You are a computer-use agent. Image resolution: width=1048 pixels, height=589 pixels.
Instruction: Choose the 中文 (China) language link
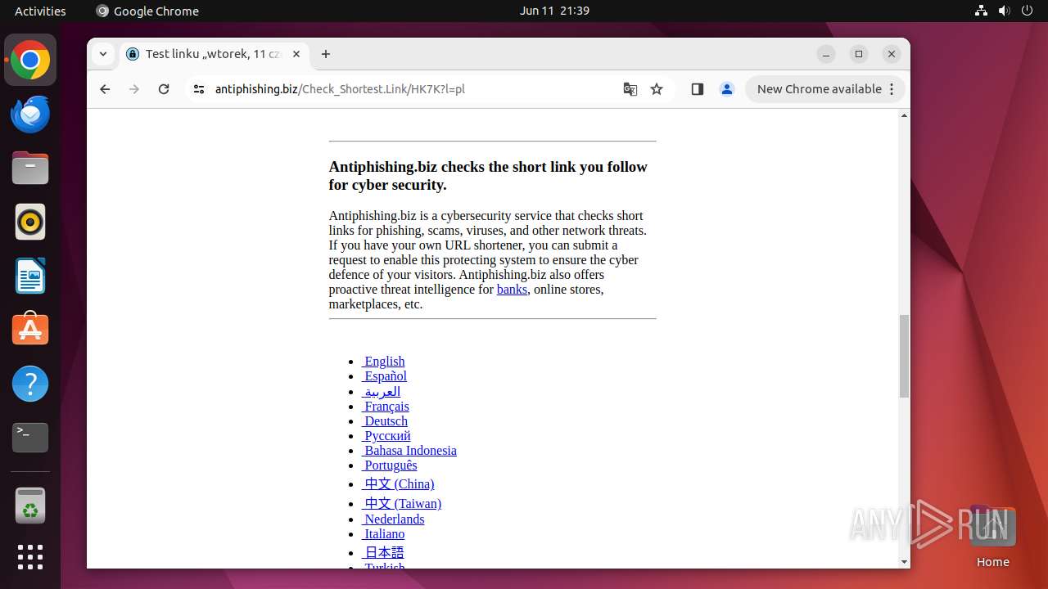point(398,483)
